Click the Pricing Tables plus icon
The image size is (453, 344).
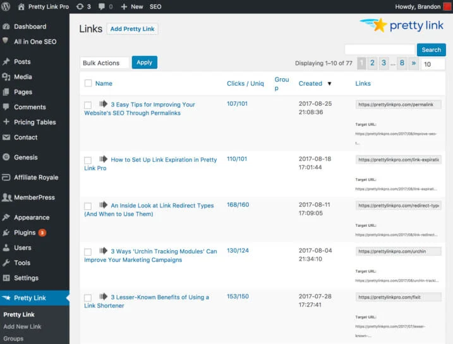pos(6,122)
